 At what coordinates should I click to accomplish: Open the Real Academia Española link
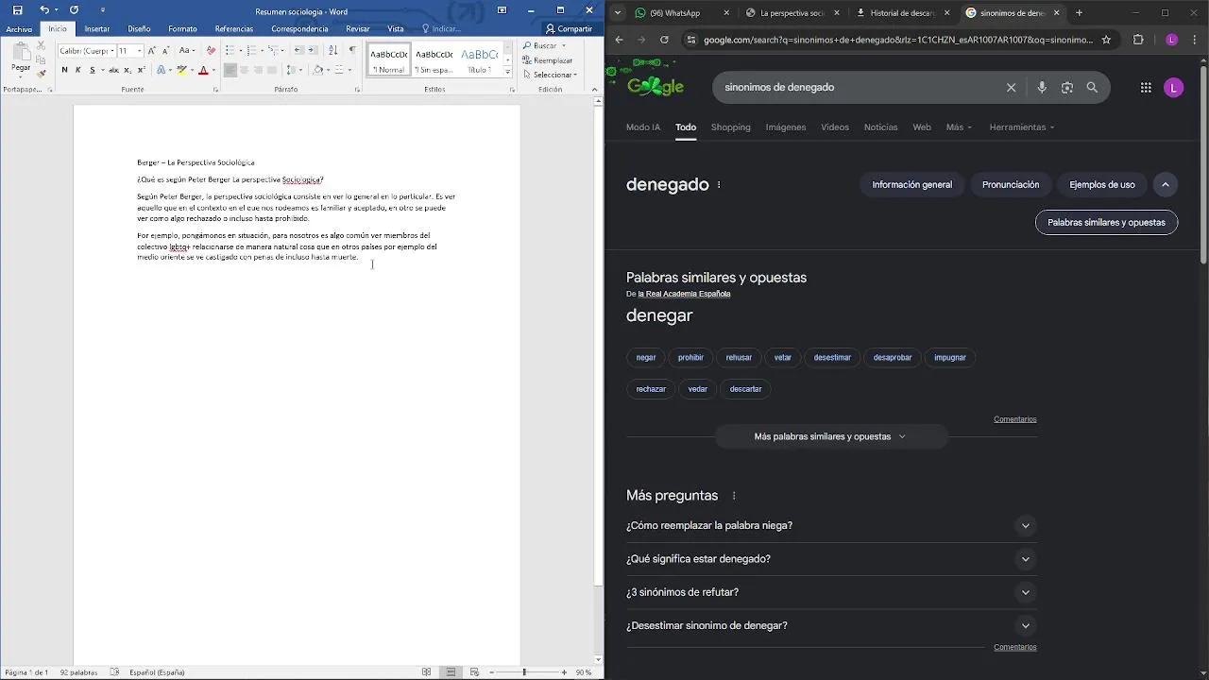click(684, 294)
